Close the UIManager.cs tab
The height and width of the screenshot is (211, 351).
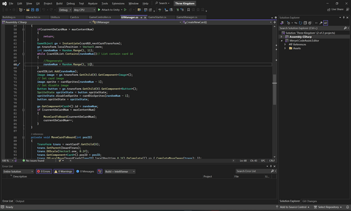[145, 18]
